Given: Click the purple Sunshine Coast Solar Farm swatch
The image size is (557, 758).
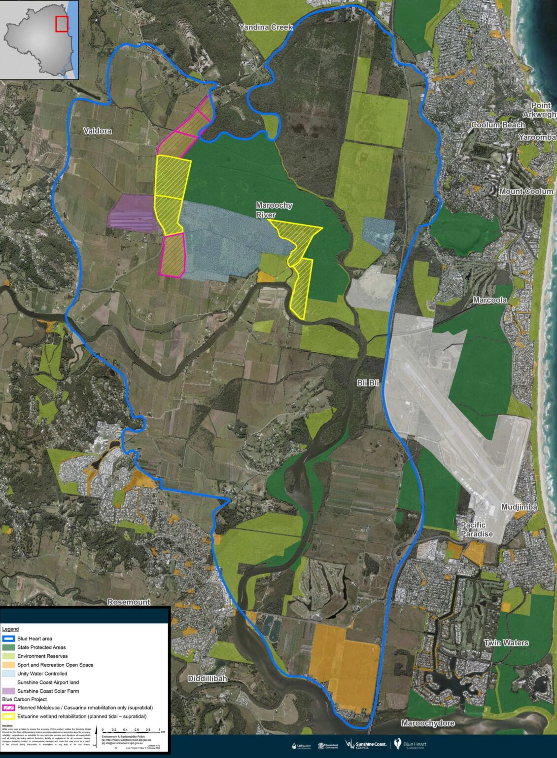Looking at the screenshot, I should click(8, 691).
